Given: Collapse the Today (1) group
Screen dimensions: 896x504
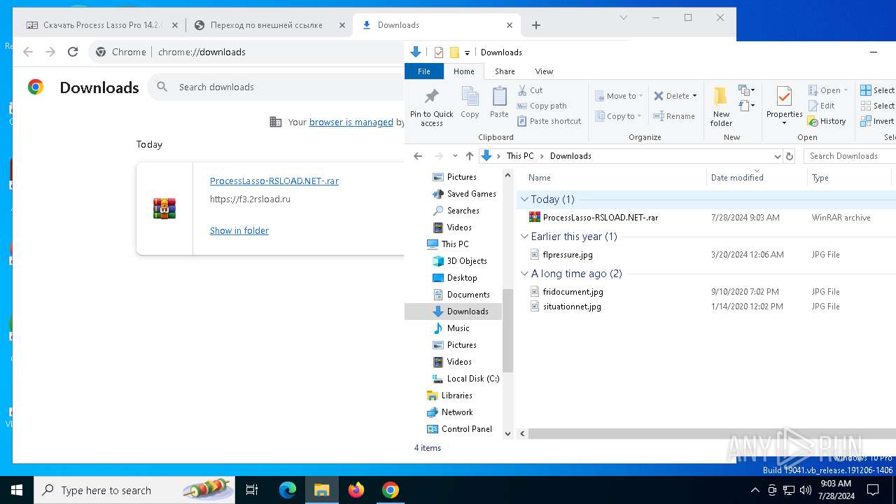Looking at the screenshot, I should pos(524,199).
